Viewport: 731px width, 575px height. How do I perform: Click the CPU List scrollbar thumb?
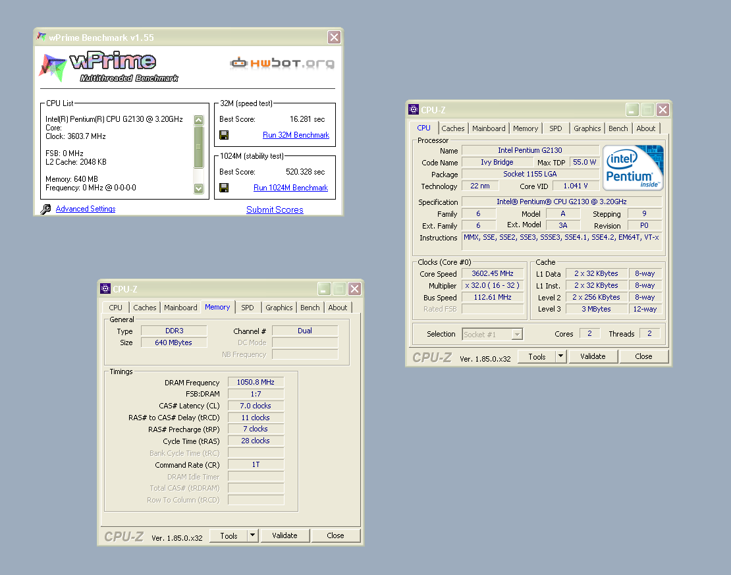[x=199, y=147]
